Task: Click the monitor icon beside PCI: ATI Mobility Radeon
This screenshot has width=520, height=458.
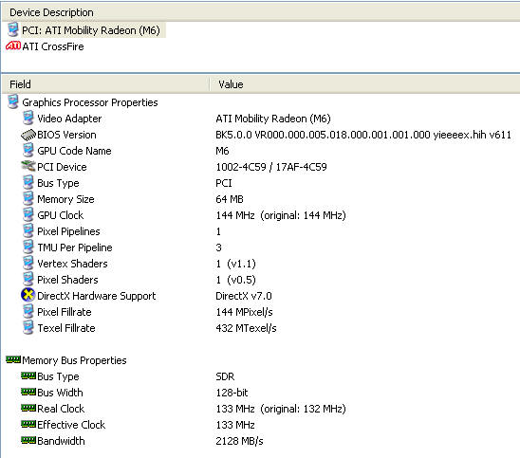Action: pos(13,29)
